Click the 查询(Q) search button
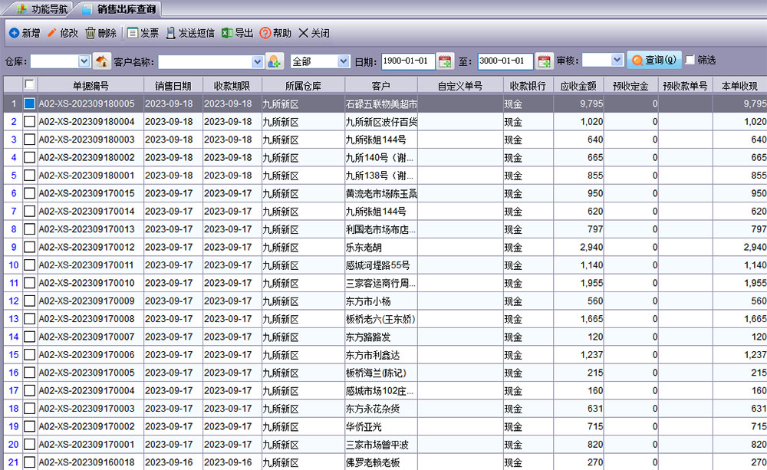The image size is (767, 470). [x=653, y=60]
